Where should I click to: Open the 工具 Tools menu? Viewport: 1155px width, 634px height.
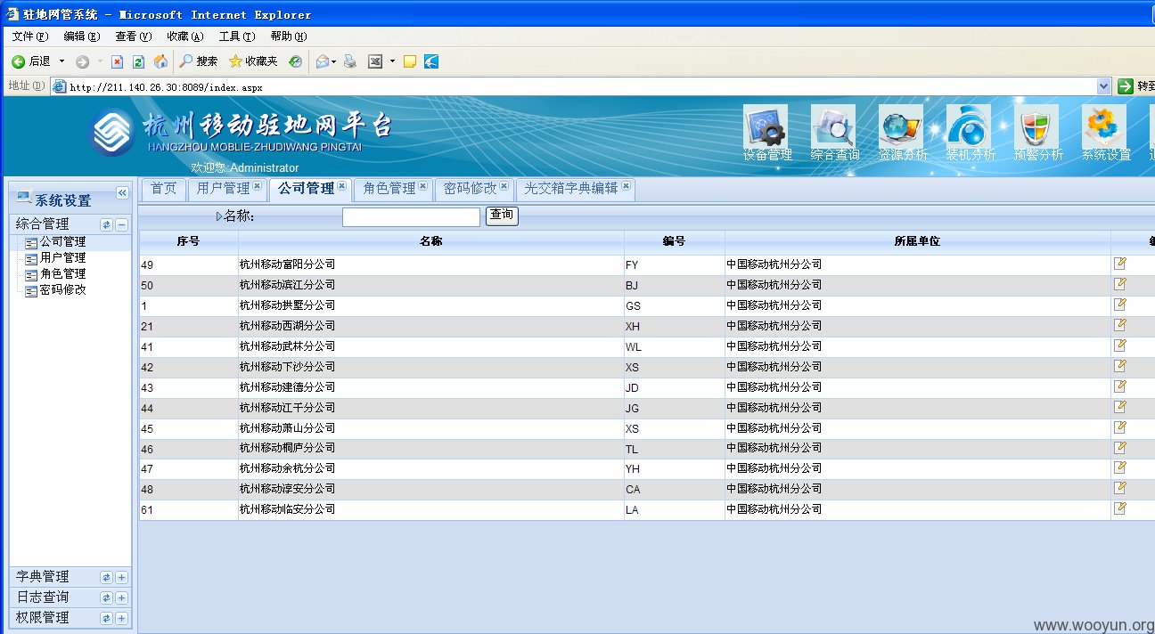coord(237,37)
